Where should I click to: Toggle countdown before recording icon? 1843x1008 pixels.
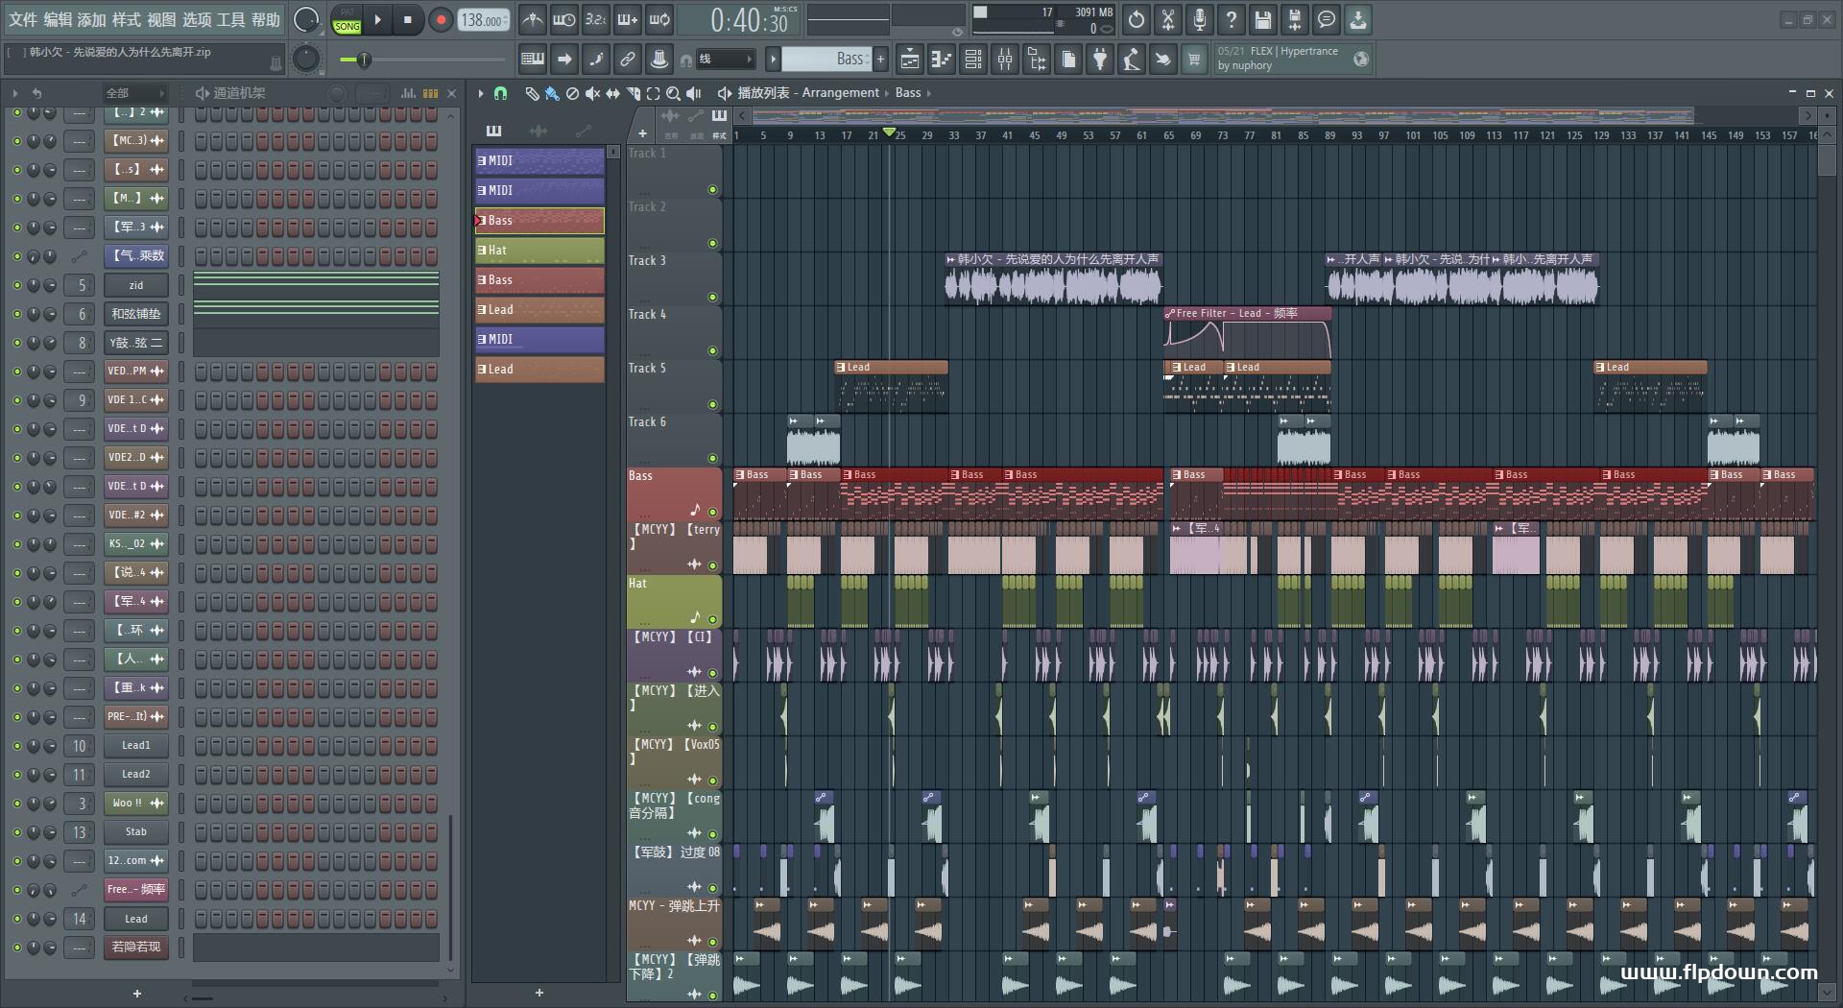point(596,19)
